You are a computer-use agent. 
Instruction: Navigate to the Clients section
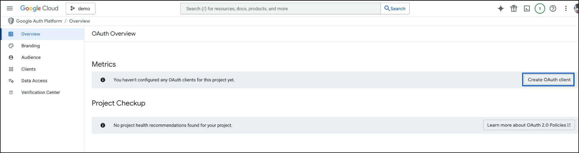pyautogui.click(x=29, y=69)
